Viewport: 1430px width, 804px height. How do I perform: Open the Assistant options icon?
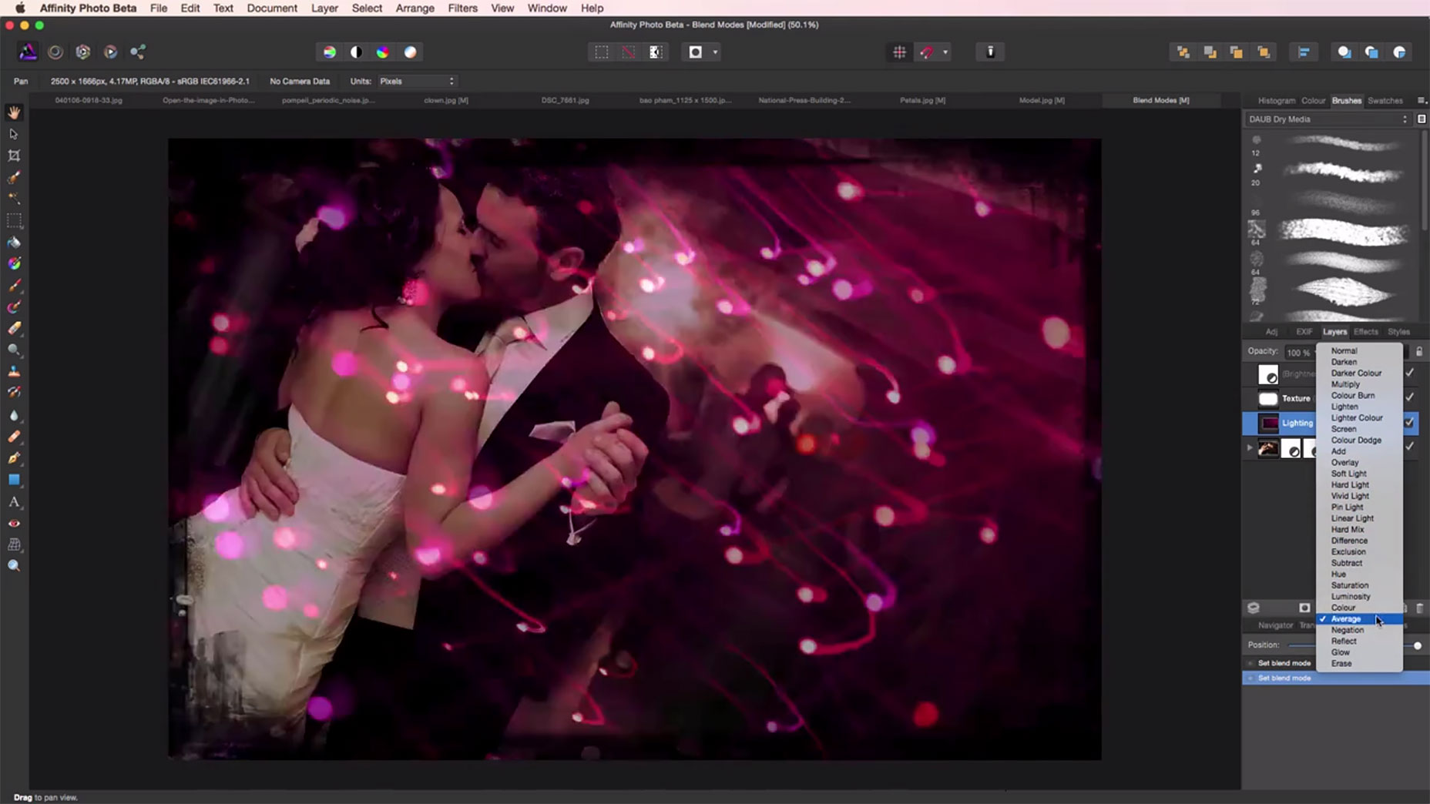(x=990, y=52)
